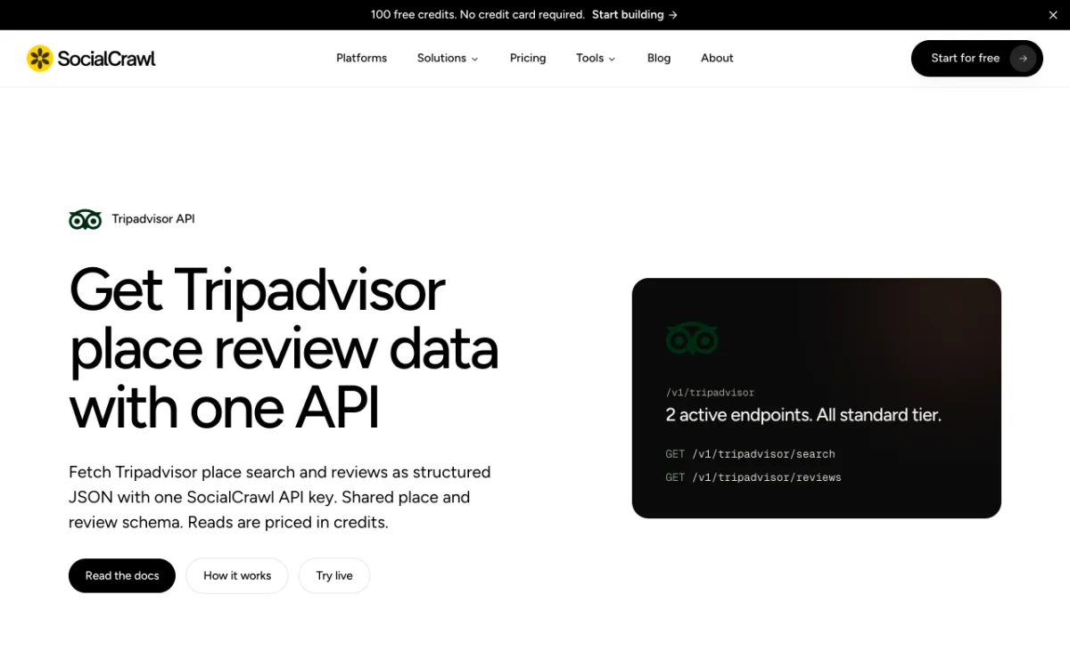This screenshot has height=668, width=1070.
Task: Click the How it works button
Action: pos(237,575)
